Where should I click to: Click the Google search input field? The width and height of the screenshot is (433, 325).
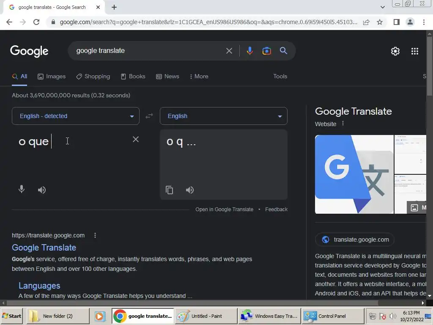pos(149,51)
